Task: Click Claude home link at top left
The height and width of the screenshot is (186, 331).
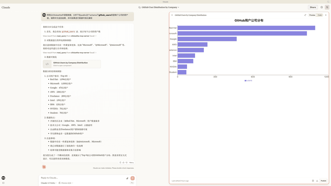Action: [6, 7]
